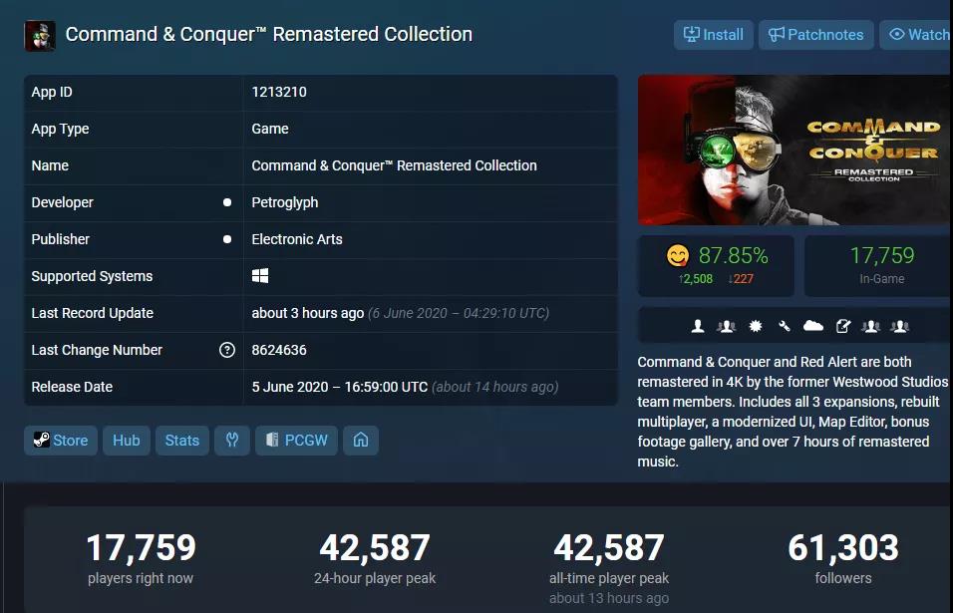Click the Steam Achievements starburst icon

click(756, 326)
